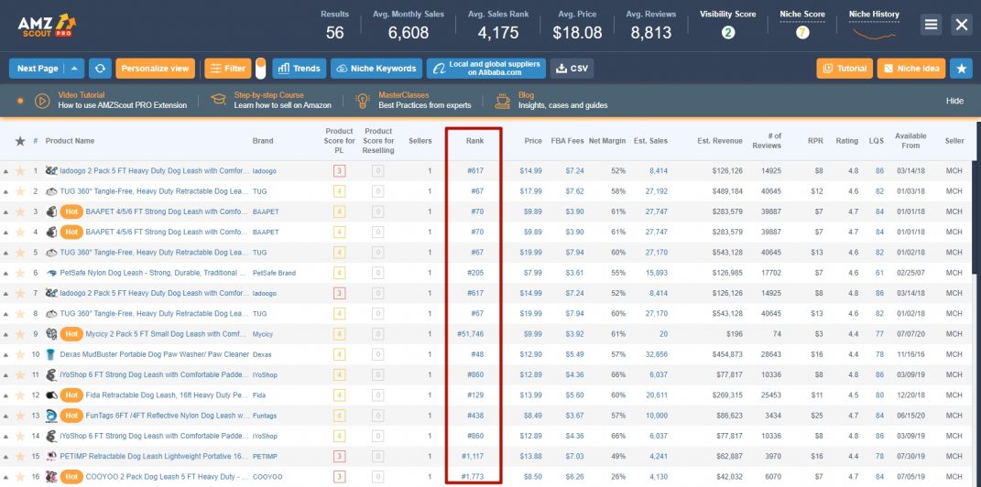
Task: Open Niche Keywords
Action: coord(376,69)
